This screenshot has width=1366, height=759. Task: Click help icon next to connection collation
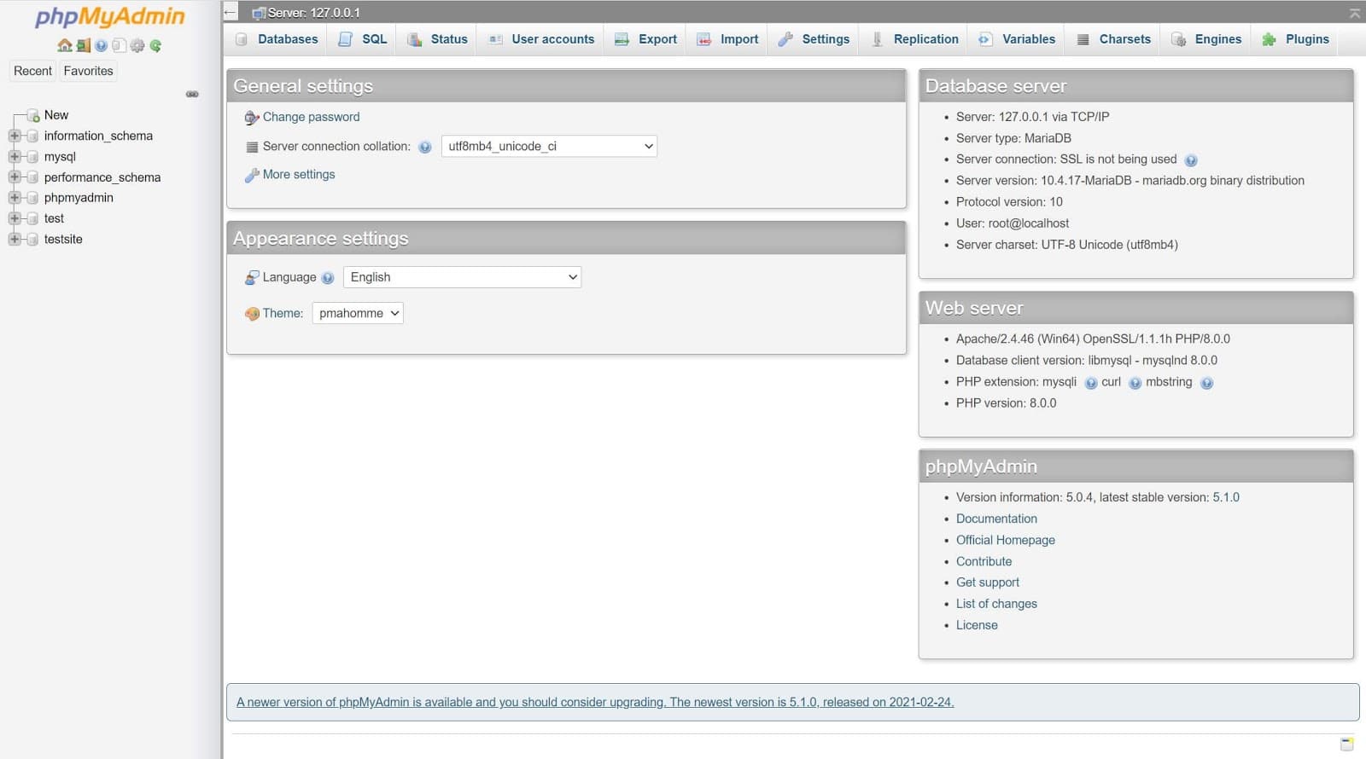425,147
